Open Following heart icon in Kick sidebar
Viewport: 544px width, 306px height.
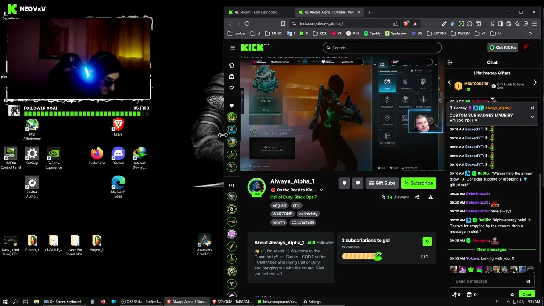click(232, 88)
